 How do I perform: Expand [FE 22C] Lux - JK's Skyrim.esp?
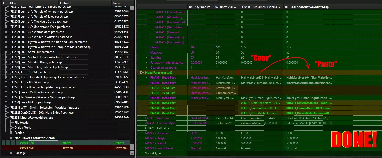click(6, 82)
